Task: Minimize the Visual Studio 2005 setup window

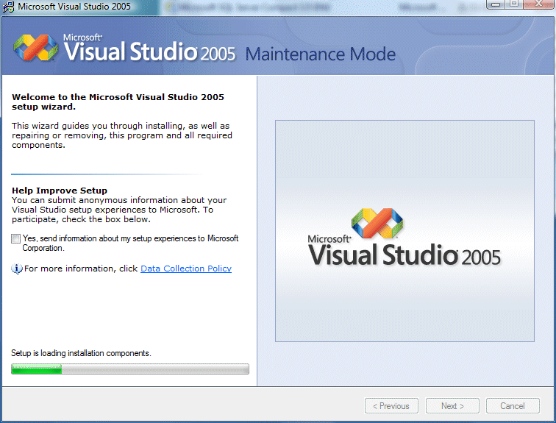Action: [496, 4]
